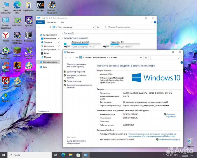Open the notification center icon
This screenshot has height=158, width=197.
pyautogui.click(x=192, y=155)
